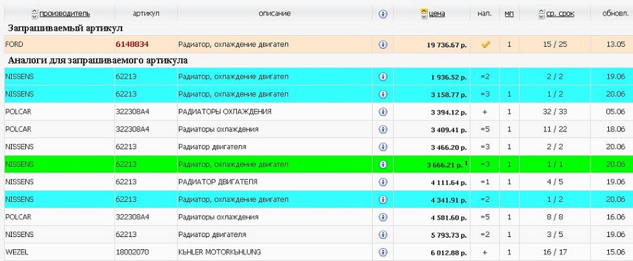Click delivery term 11 / 22
The image size is (633, 261).
(x=554, y=130)
